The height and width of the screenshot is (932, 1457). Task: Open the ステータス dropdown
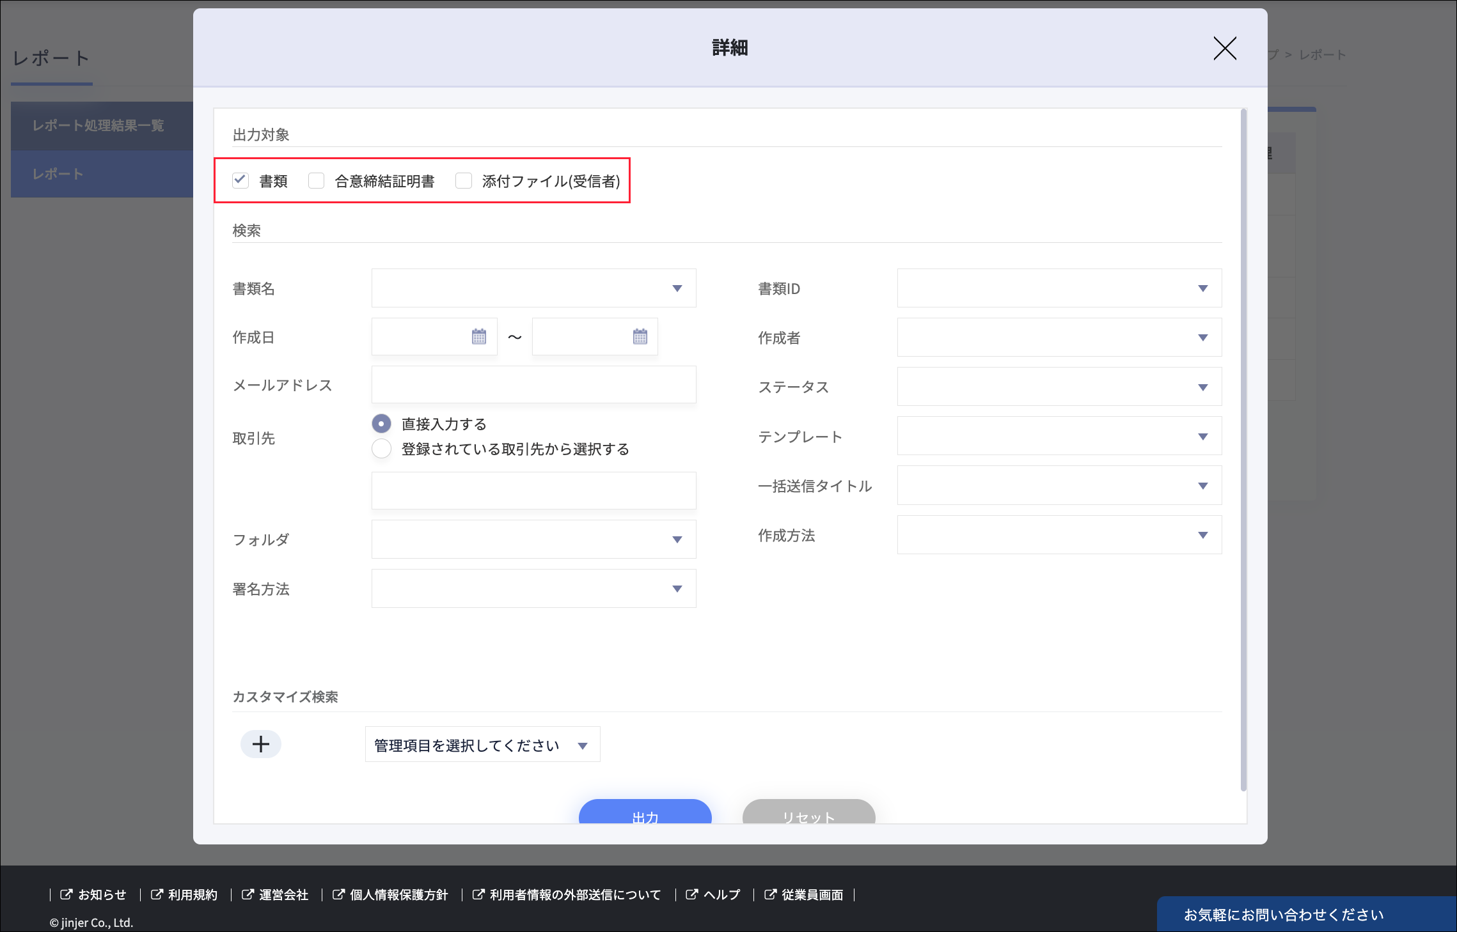1059,387
